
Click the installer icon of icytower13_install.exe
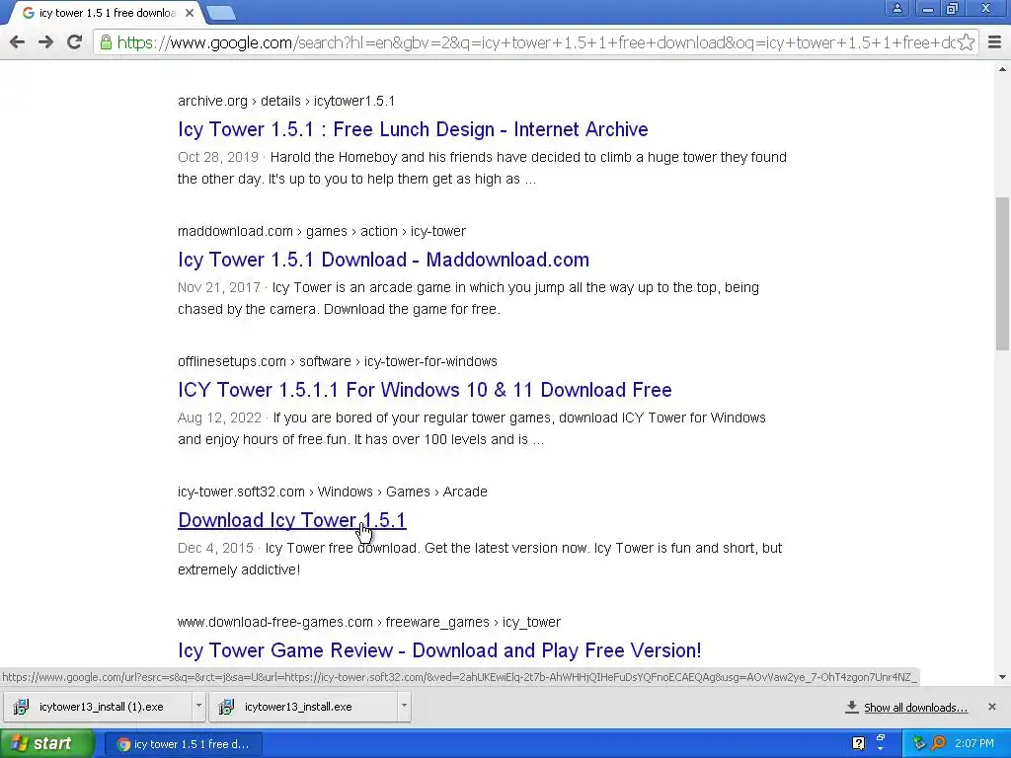tap(226, 707)
